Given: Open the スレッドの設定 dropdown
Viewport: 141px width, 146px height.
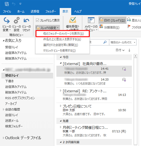Looking at the screenshot, I should pos(48,28).
